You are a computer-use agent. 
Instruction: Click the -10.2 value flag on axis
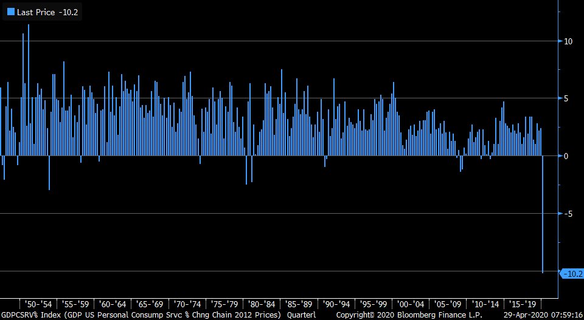572,274
